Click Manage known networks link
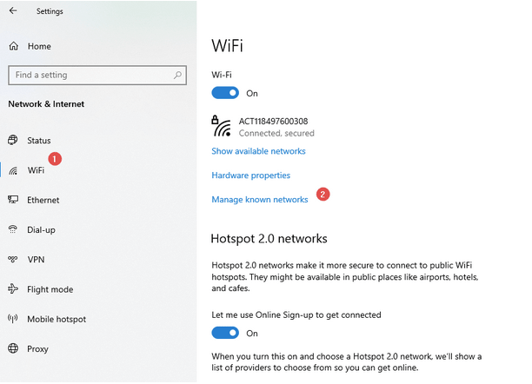The width and height of the screenshot is (532, 384). (x=260, y=200)
